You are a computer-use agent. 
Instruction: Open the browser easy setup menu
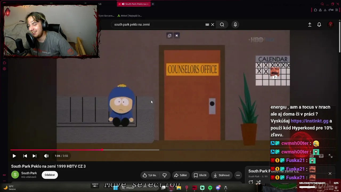coord(337,10)
